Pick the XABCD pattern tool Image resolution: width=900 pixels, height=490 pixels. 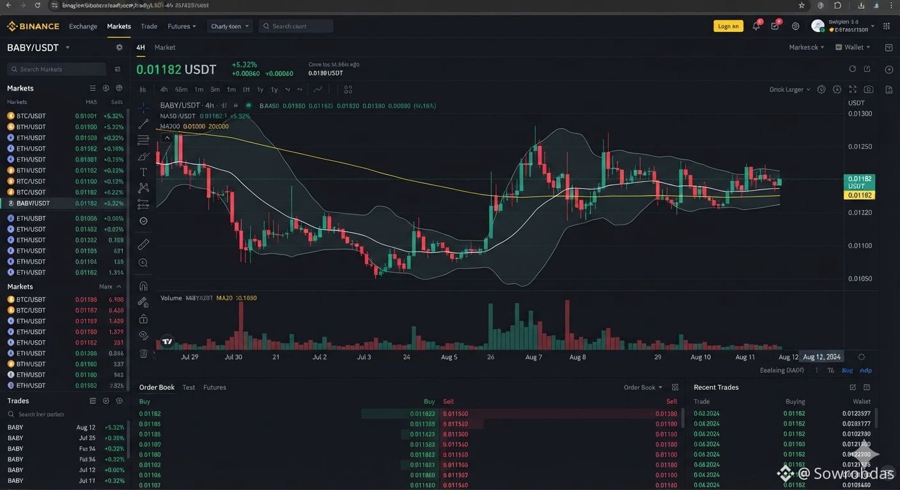point(143,188)
